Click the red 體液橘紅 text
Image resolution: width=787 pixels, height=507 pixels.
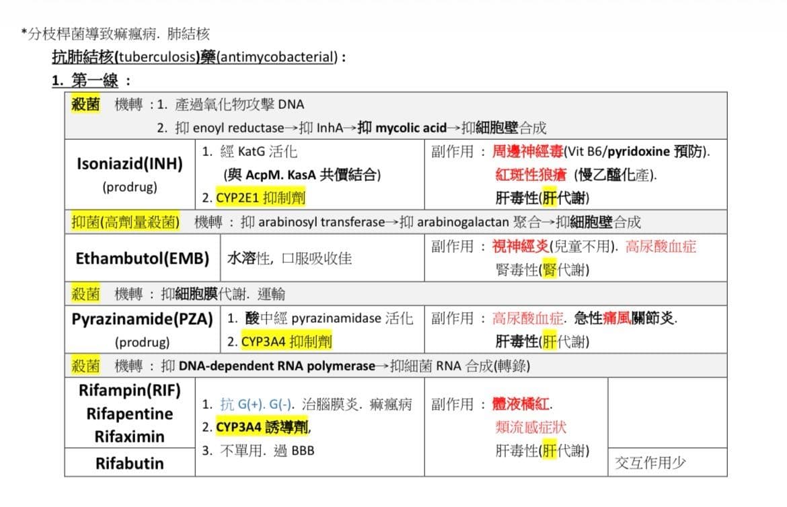(521, 404)
